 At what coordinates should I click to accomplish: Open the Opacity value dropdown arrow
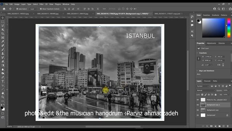click(229, 90)
